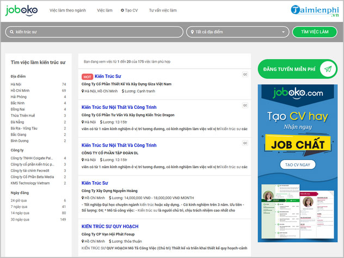Click Công Ty CP Vạn Hội Phát Fosup
344x258 pixels.
pyautogui.click(x=108, y=234)
